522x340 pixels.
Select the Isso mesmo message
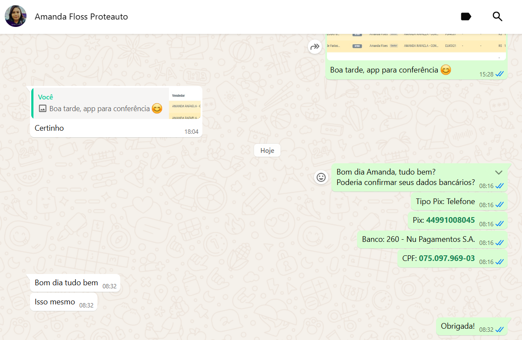pyautogui.click(x=55, y=302)
